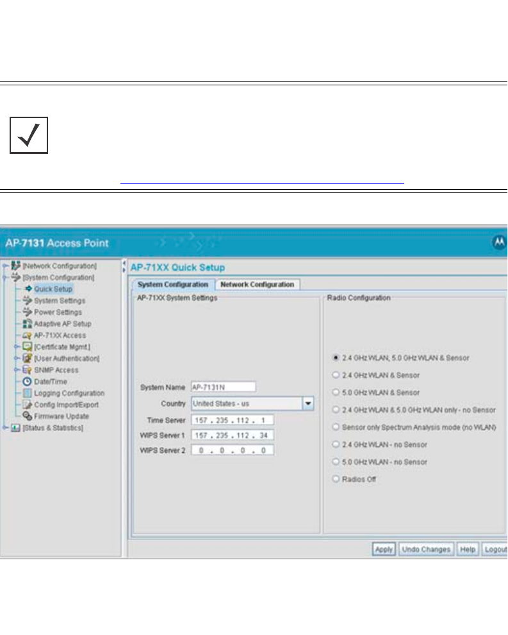508x635 pixels.
Task: Expand the Network Configuration tree node
Action: 5,266
